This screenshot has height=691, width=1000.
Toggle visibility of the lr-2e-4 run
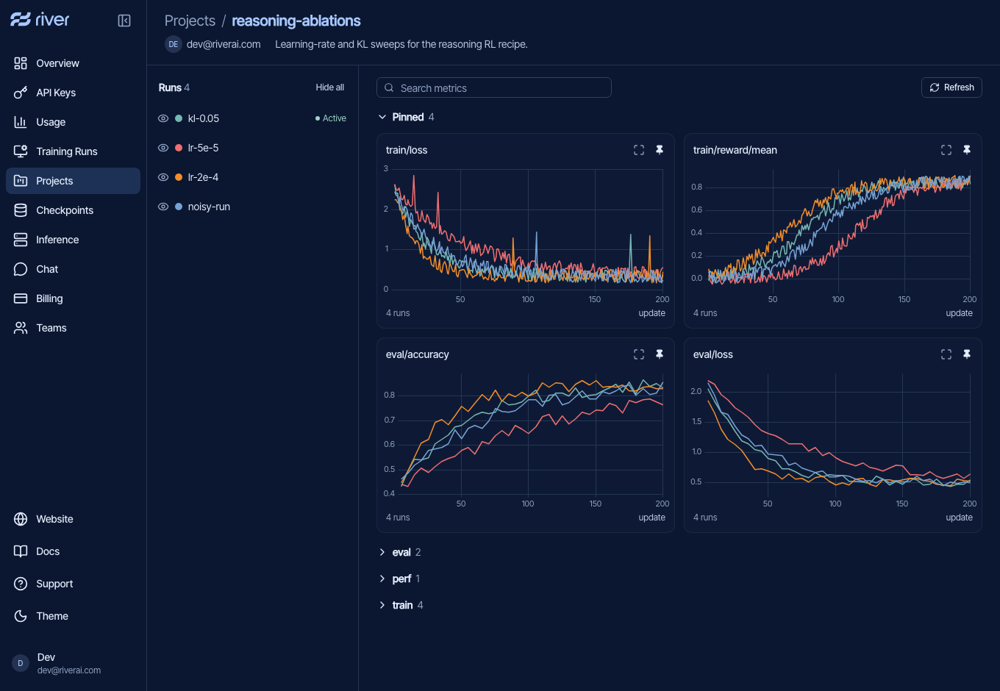163,177
